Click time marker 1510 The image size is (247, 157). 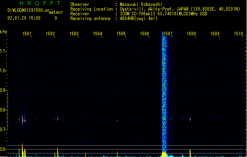[238, 33]
